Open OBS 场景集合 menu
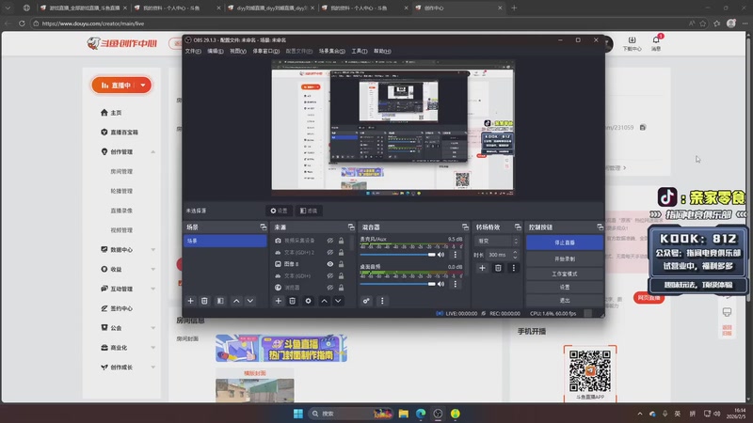This screenshot has height=423, width=753. (x=332, y=52)
